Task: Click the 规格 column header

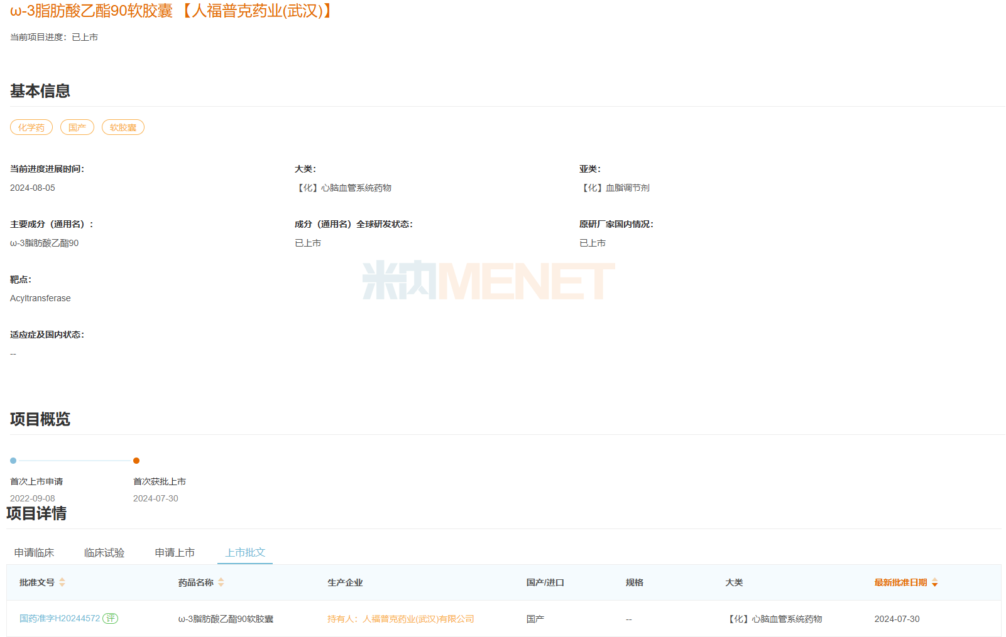Action: point(634,582)
